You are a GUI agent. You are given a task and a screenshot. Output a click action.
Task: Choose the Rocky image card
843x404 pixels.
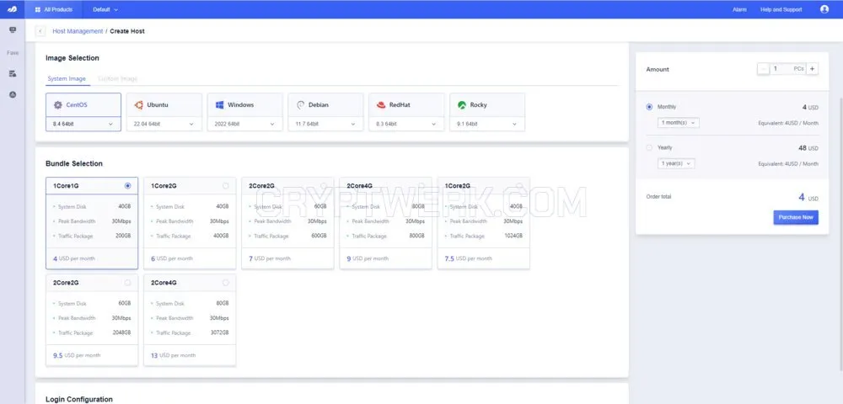(487, 112)
